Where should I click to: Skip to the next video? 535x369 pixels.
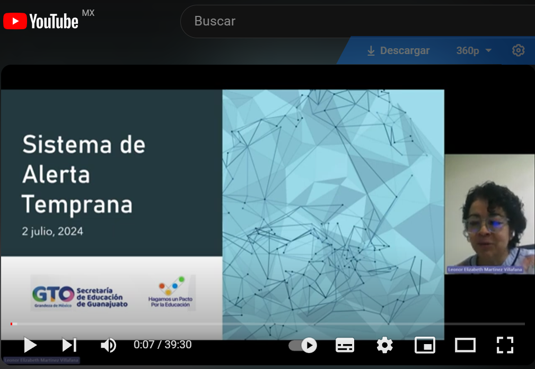(69, 345)
